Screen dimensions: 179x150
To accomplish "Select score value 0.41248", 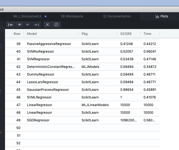I will click(x=127, y=44).
